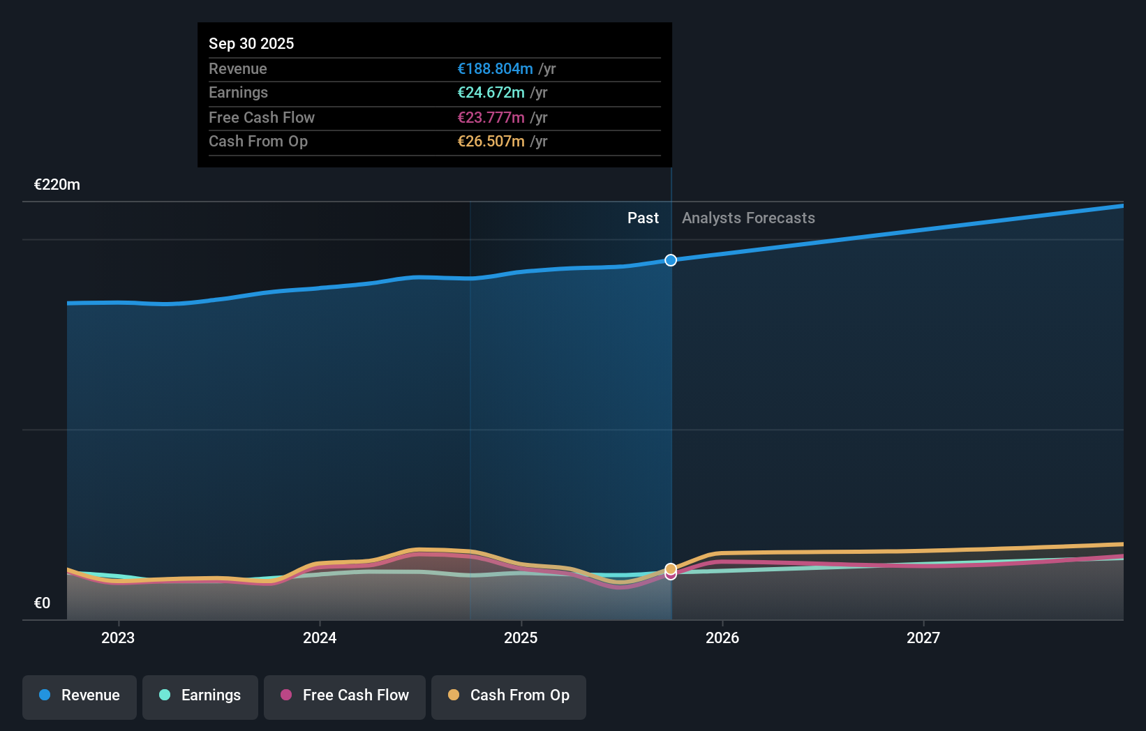The width and height of the screenshot is (1146, 731).
Task: Expand the Sep 30 2025 tooltip header
Action: point(251,43)
